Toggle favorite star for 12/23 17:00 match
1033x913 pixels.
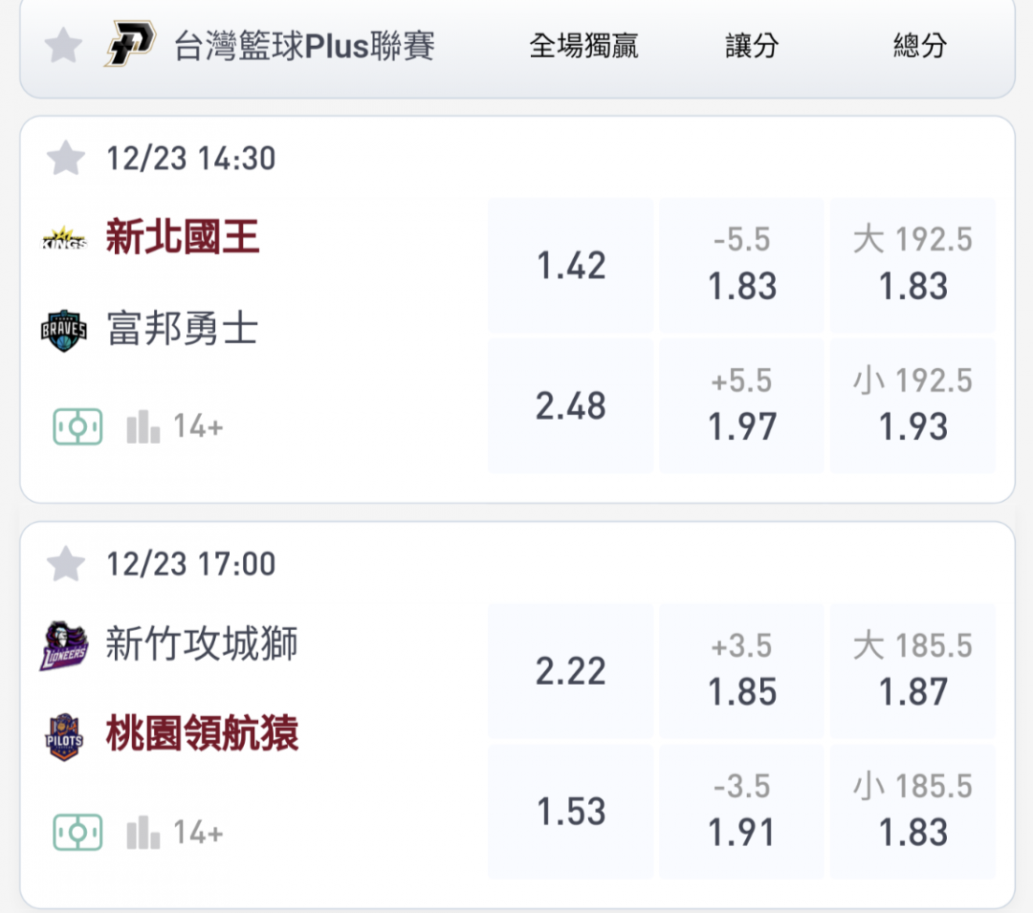(x=66, y=564)
